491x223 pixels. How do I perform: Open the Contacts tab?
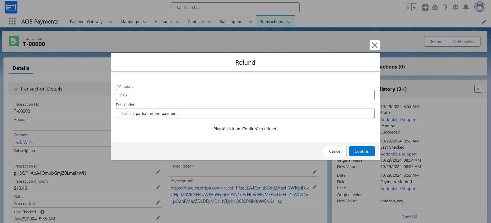pos(195,22)
